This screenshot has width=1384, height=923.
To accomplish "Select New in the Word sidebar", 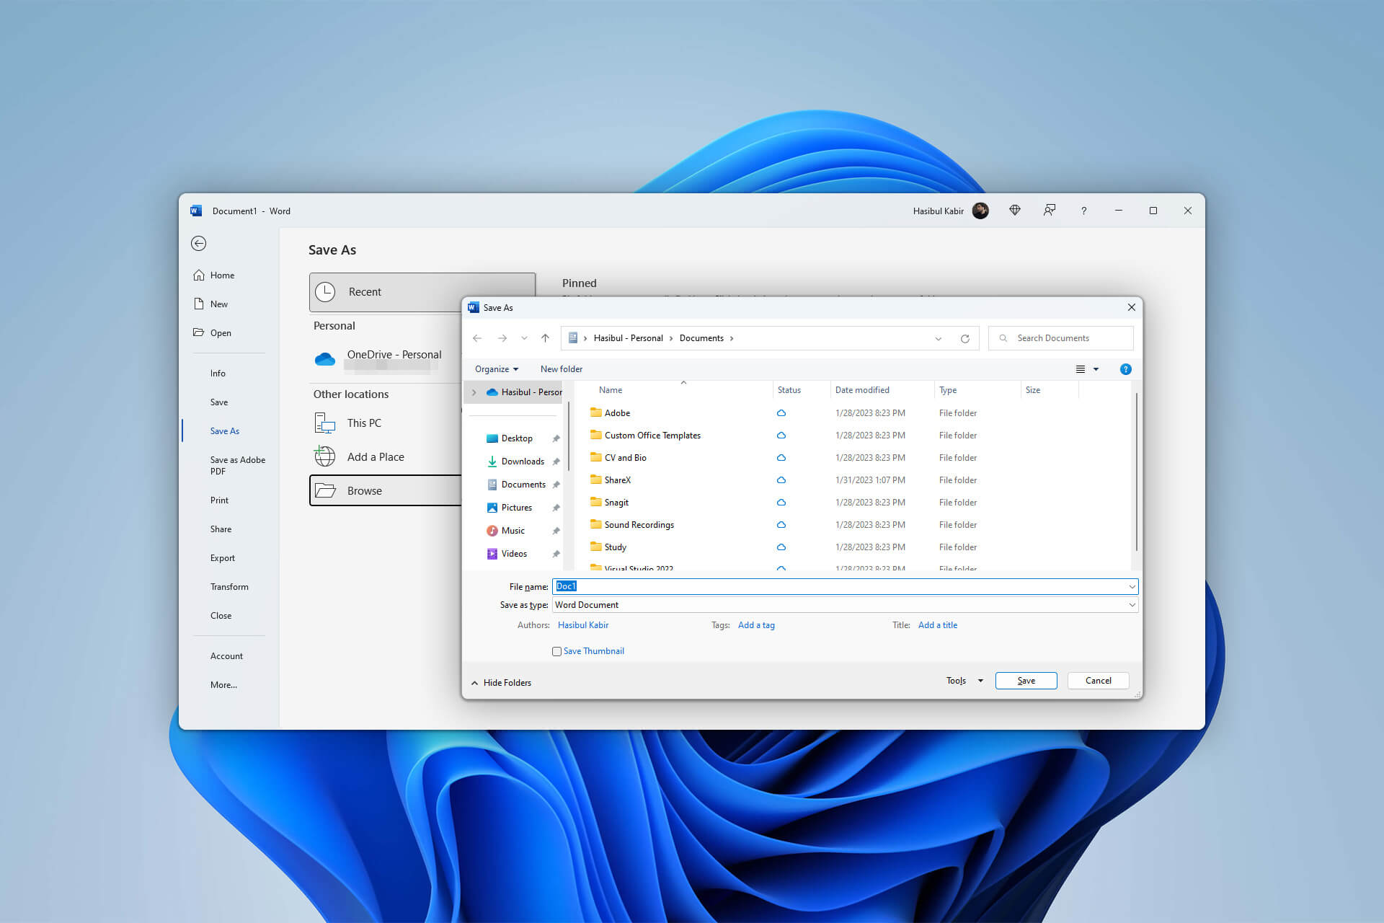I will (x=210, y=304).
